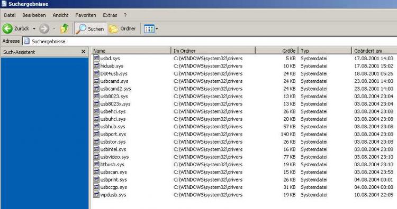Image resolution: width=397 pixels, height=209 pixels.
Task: Open the Ansicht menu
Action: point(60,15)
